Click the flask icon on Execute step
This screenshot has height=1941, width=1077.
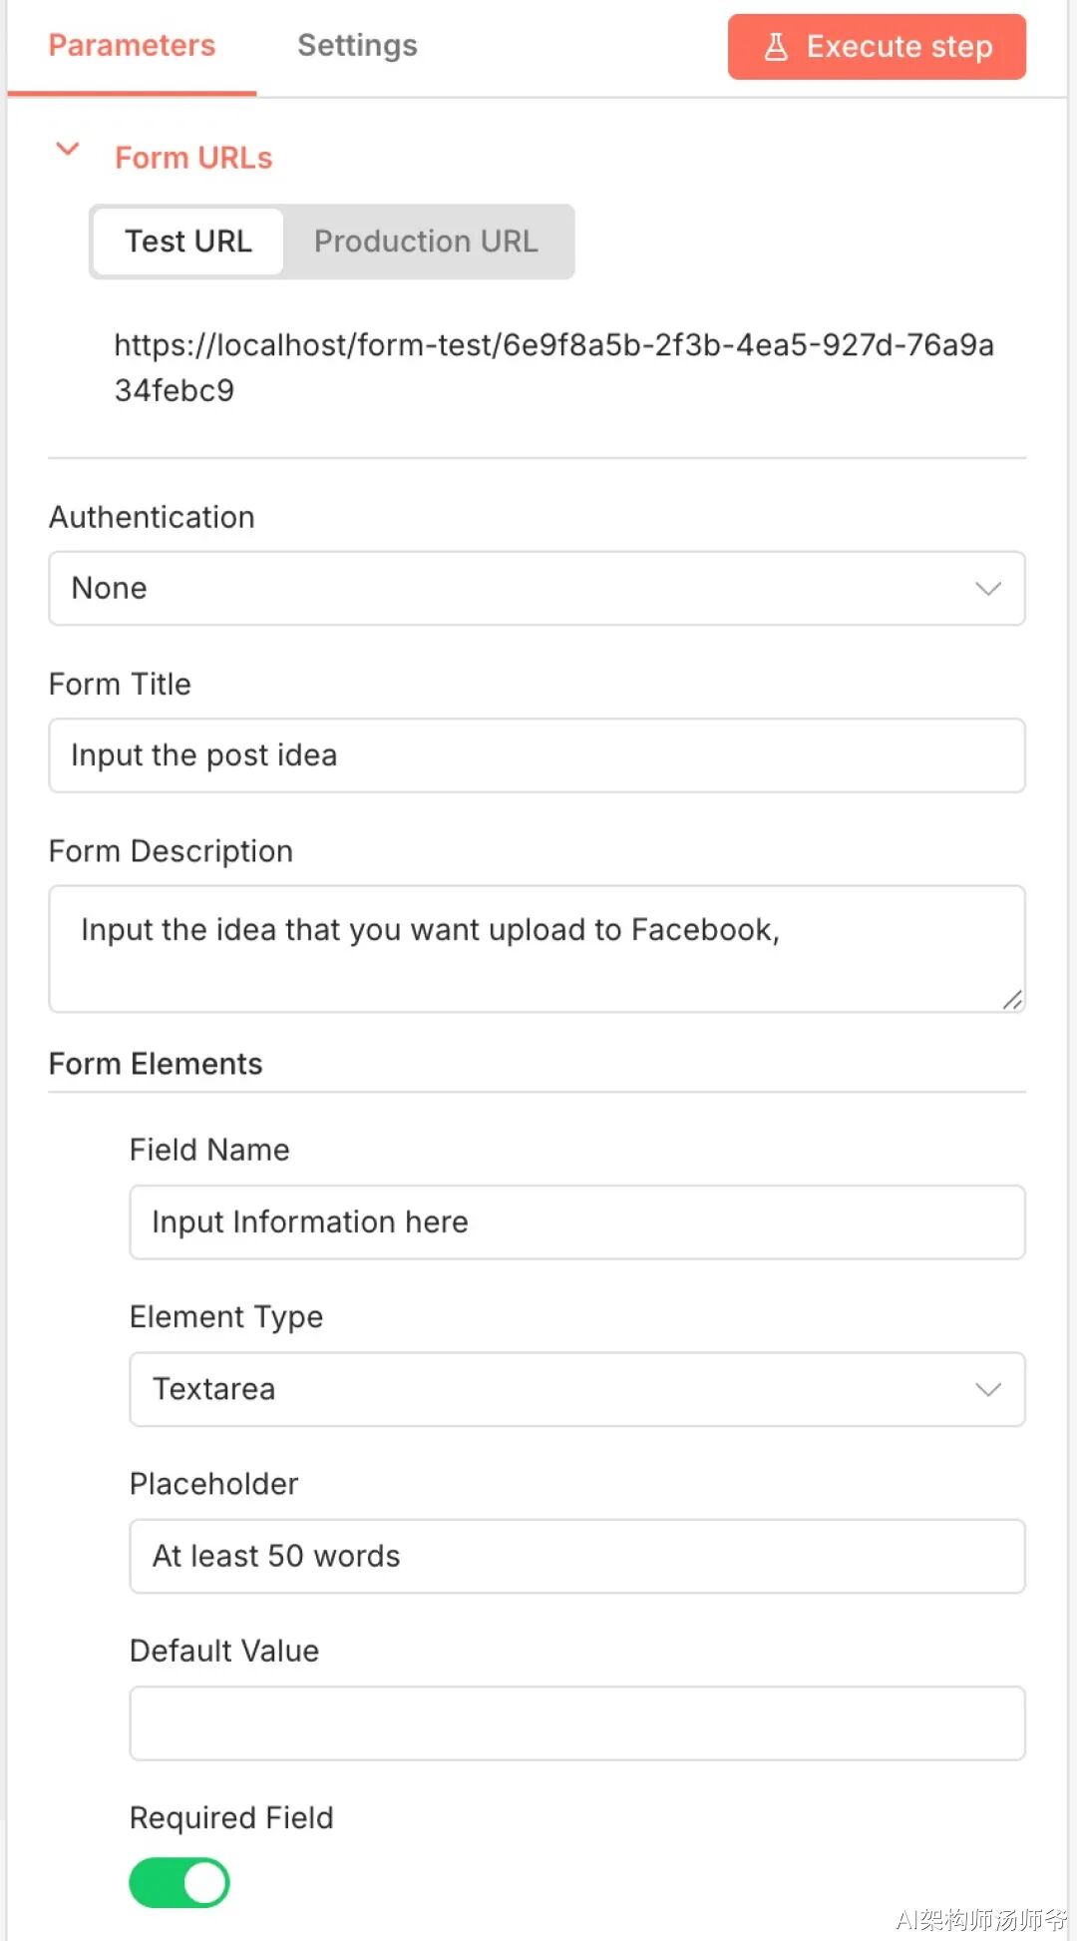[776, 47]
